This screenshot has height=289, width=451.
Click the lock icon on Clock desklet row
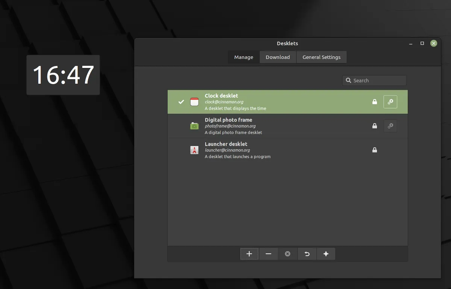click(x=374, y=102)
